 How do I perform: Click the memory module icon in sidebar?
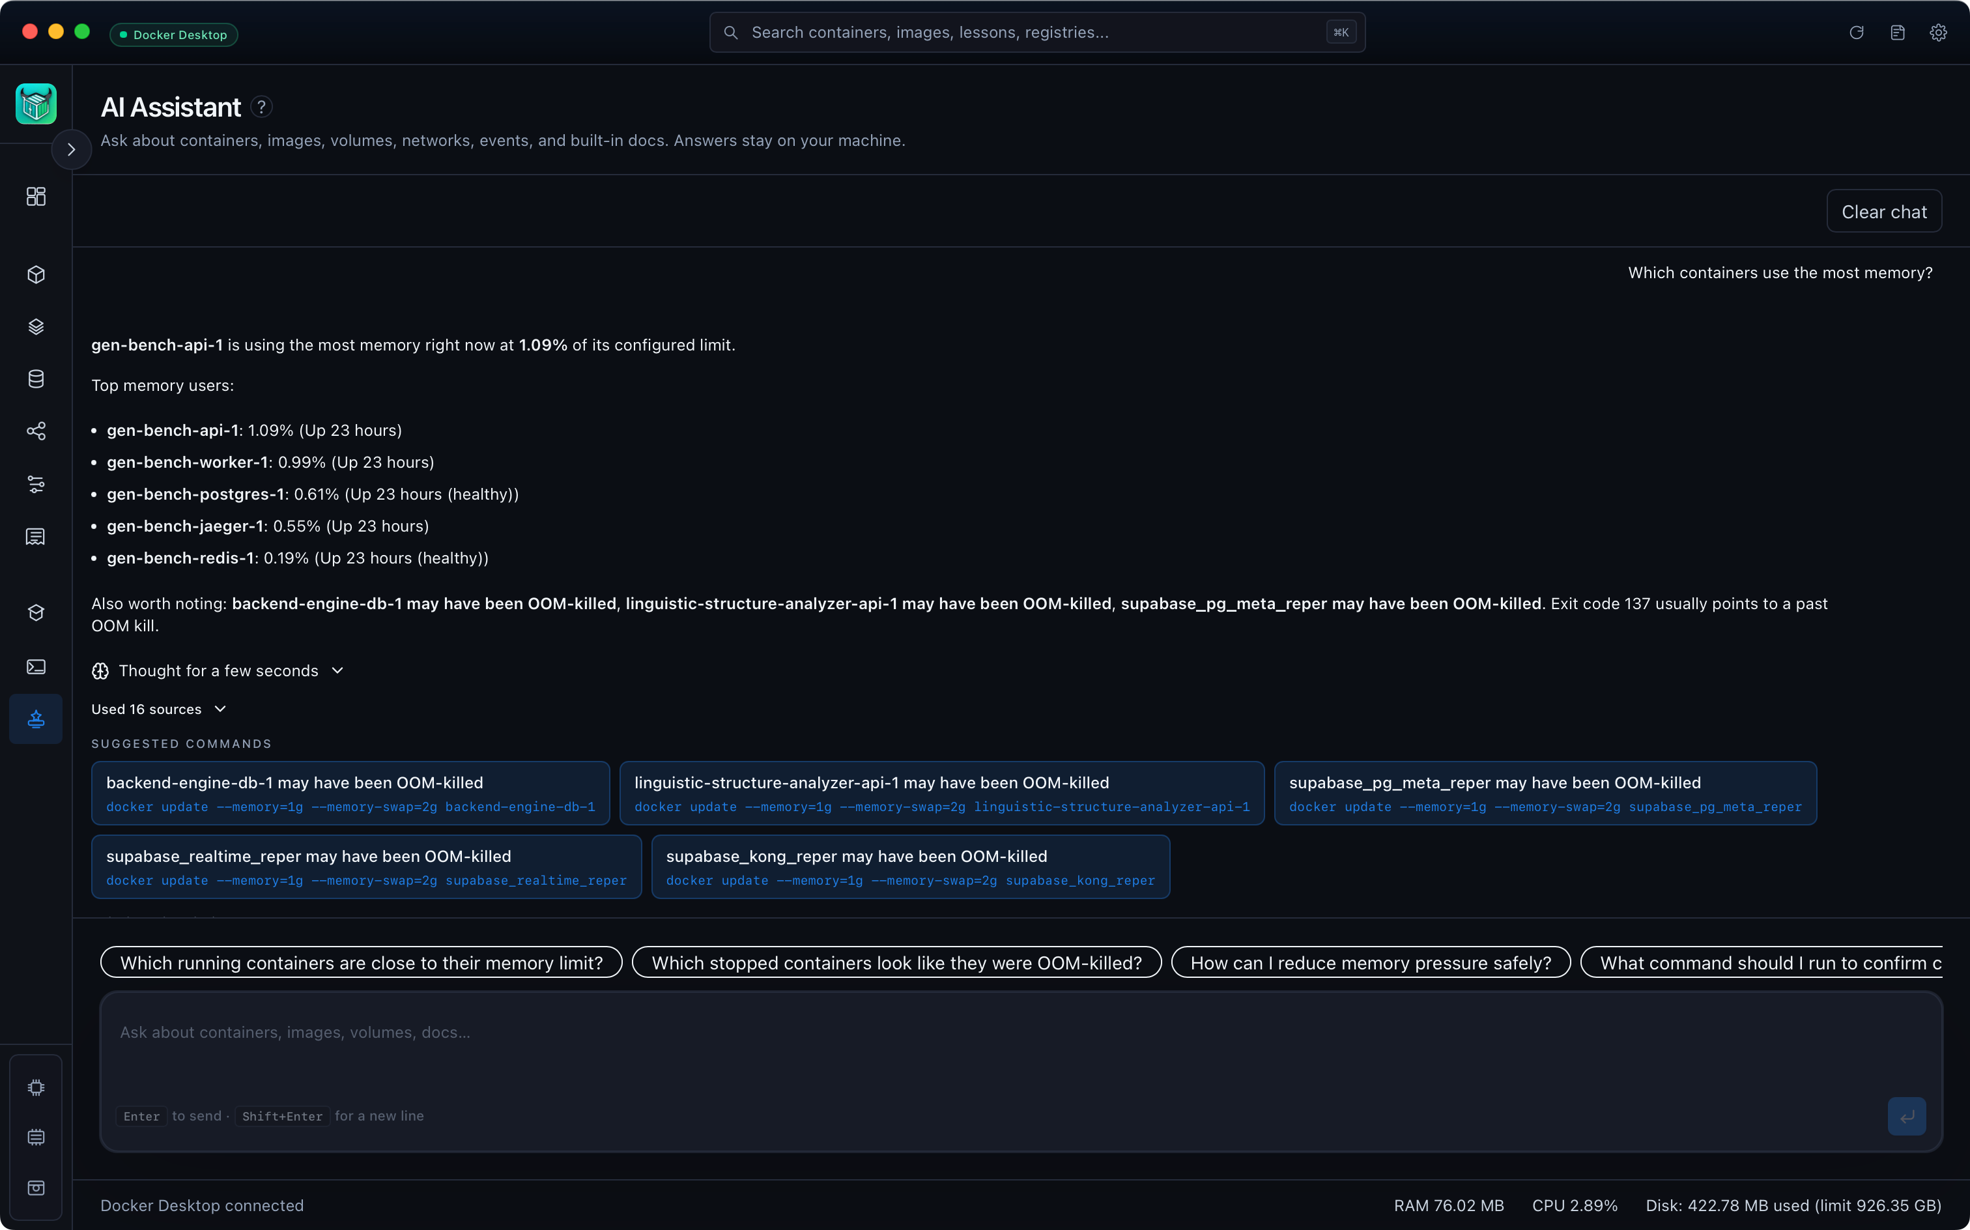(36, 1137)
